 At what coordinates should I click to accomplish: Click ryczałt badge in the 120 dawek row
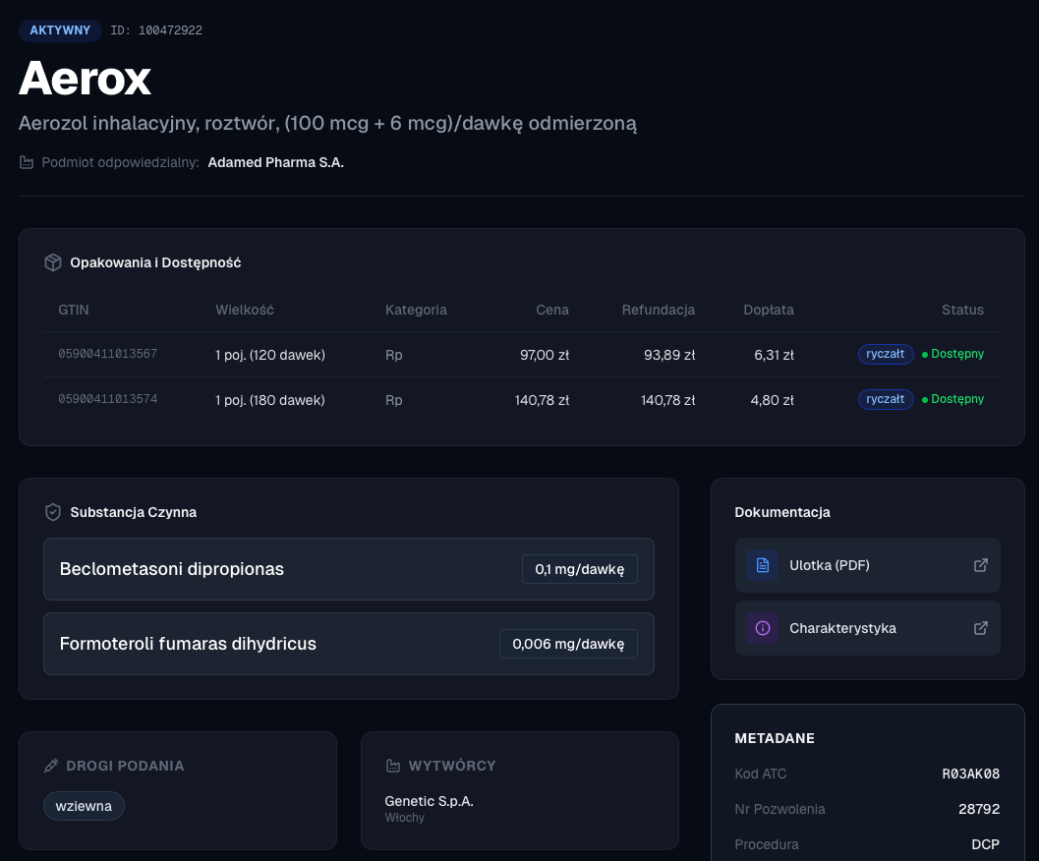pos(886,354)
